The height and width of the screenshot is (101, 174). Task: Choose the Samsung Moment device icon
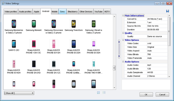pyautogui.click(x=34, y=24)
